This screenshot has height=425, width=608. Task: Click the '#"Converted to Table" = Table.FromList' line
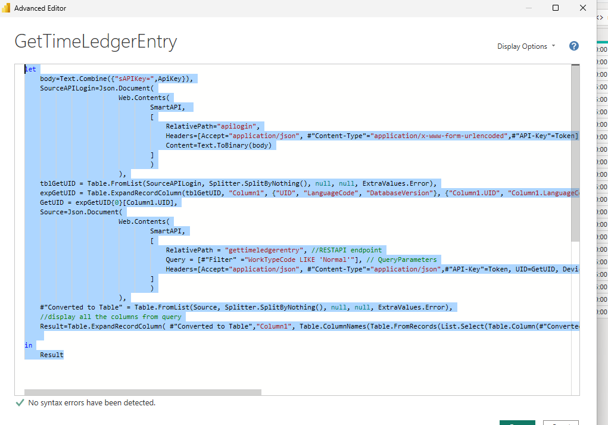tap(246, 307)
